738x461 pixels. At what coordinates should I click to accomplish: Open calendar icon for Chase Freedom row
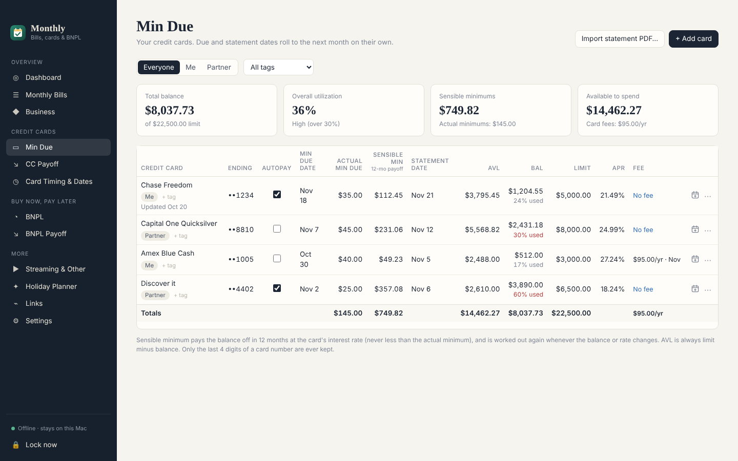click(695, 195)
